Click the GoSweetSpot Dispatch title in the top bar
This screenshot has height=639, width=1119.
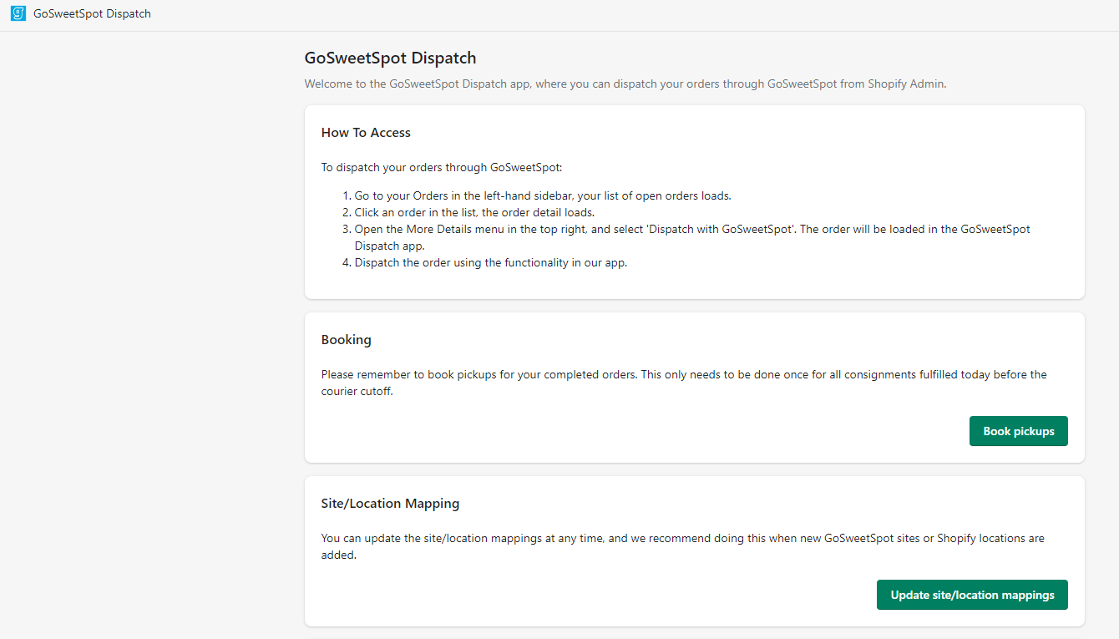point(92,13)
